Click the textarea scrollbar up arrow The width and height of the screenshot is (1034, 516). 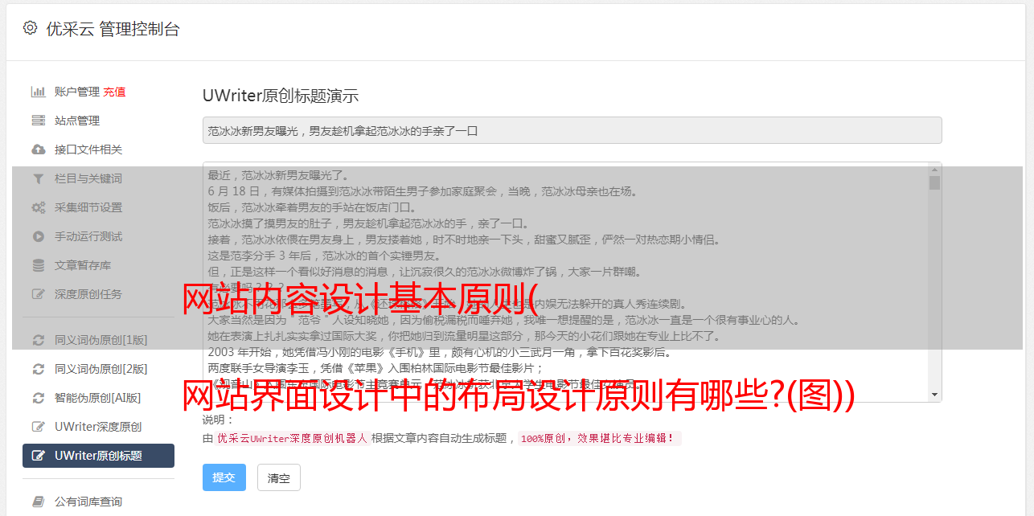pyautogui.click(x=934, y=170)
